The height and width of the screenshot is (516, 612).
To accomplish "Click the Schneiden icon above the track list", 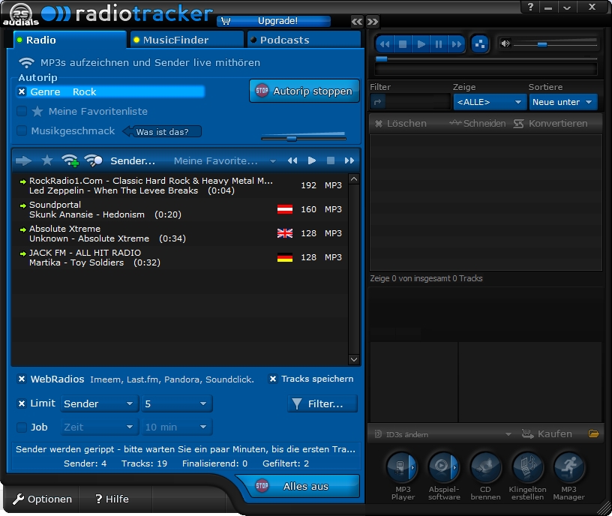I will [479, 123].
